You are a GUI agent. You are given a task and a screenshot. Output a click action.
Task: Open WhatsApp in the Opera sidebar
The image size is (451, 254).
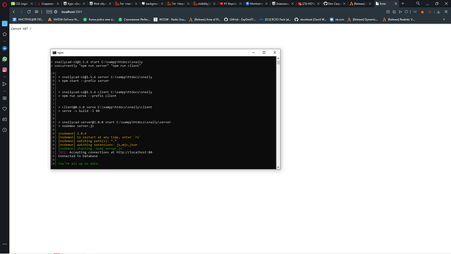(5, 59)
